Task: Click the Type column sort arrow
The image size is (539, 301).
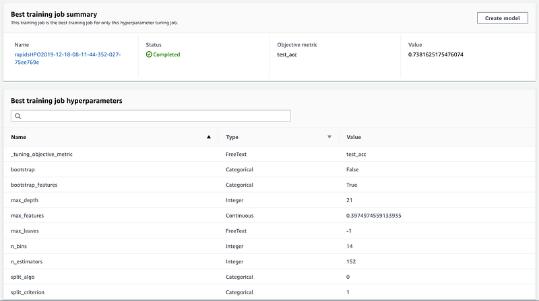Action: (x=329, y=136)
